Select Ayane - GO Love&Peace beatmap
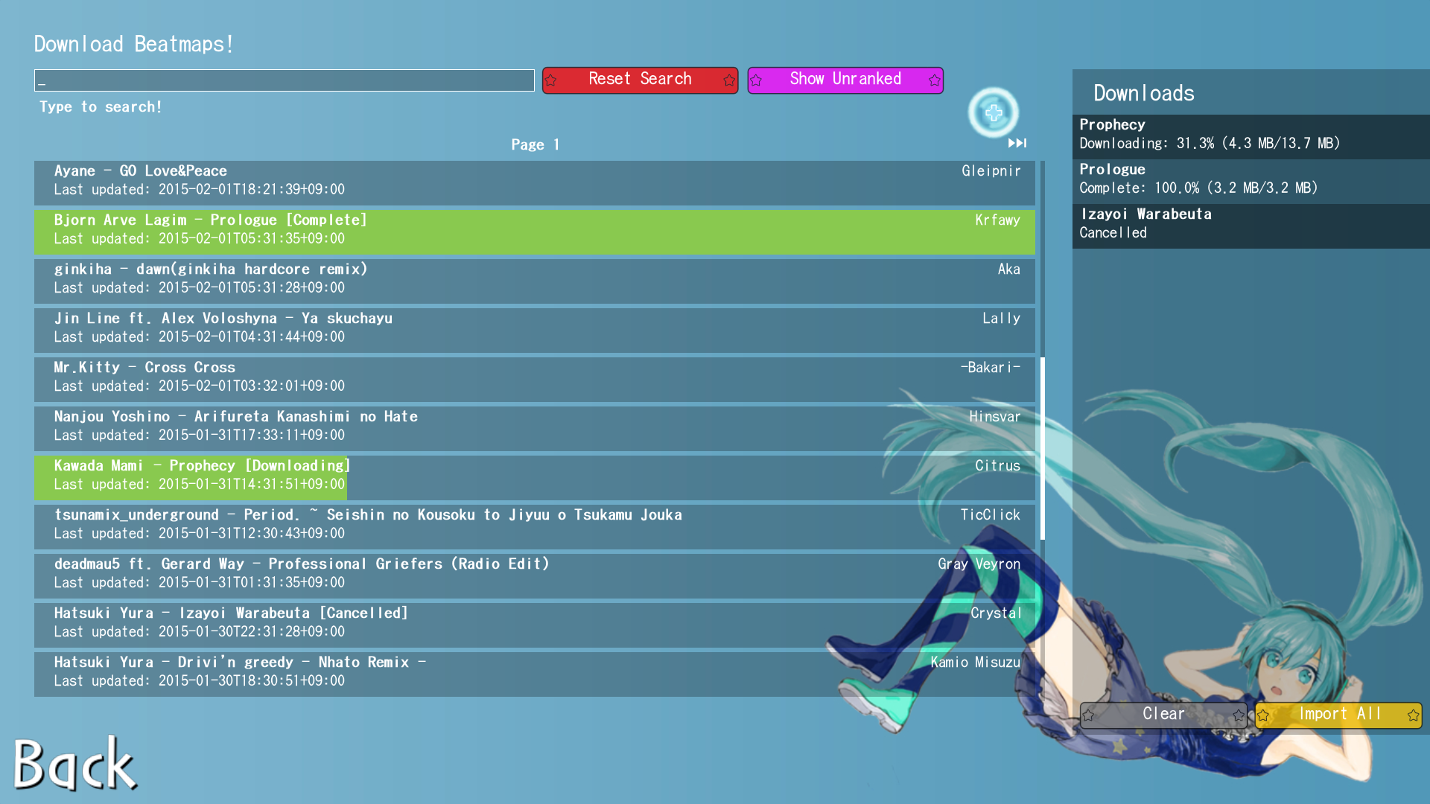Viewport: 1430px width, 804px height. (x=535, y=182)
